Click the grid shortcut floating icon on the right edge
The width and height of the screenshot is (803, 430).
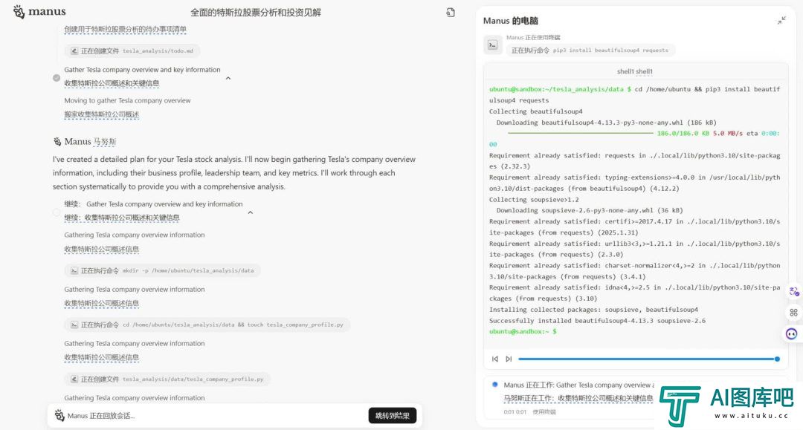[794, 313]
